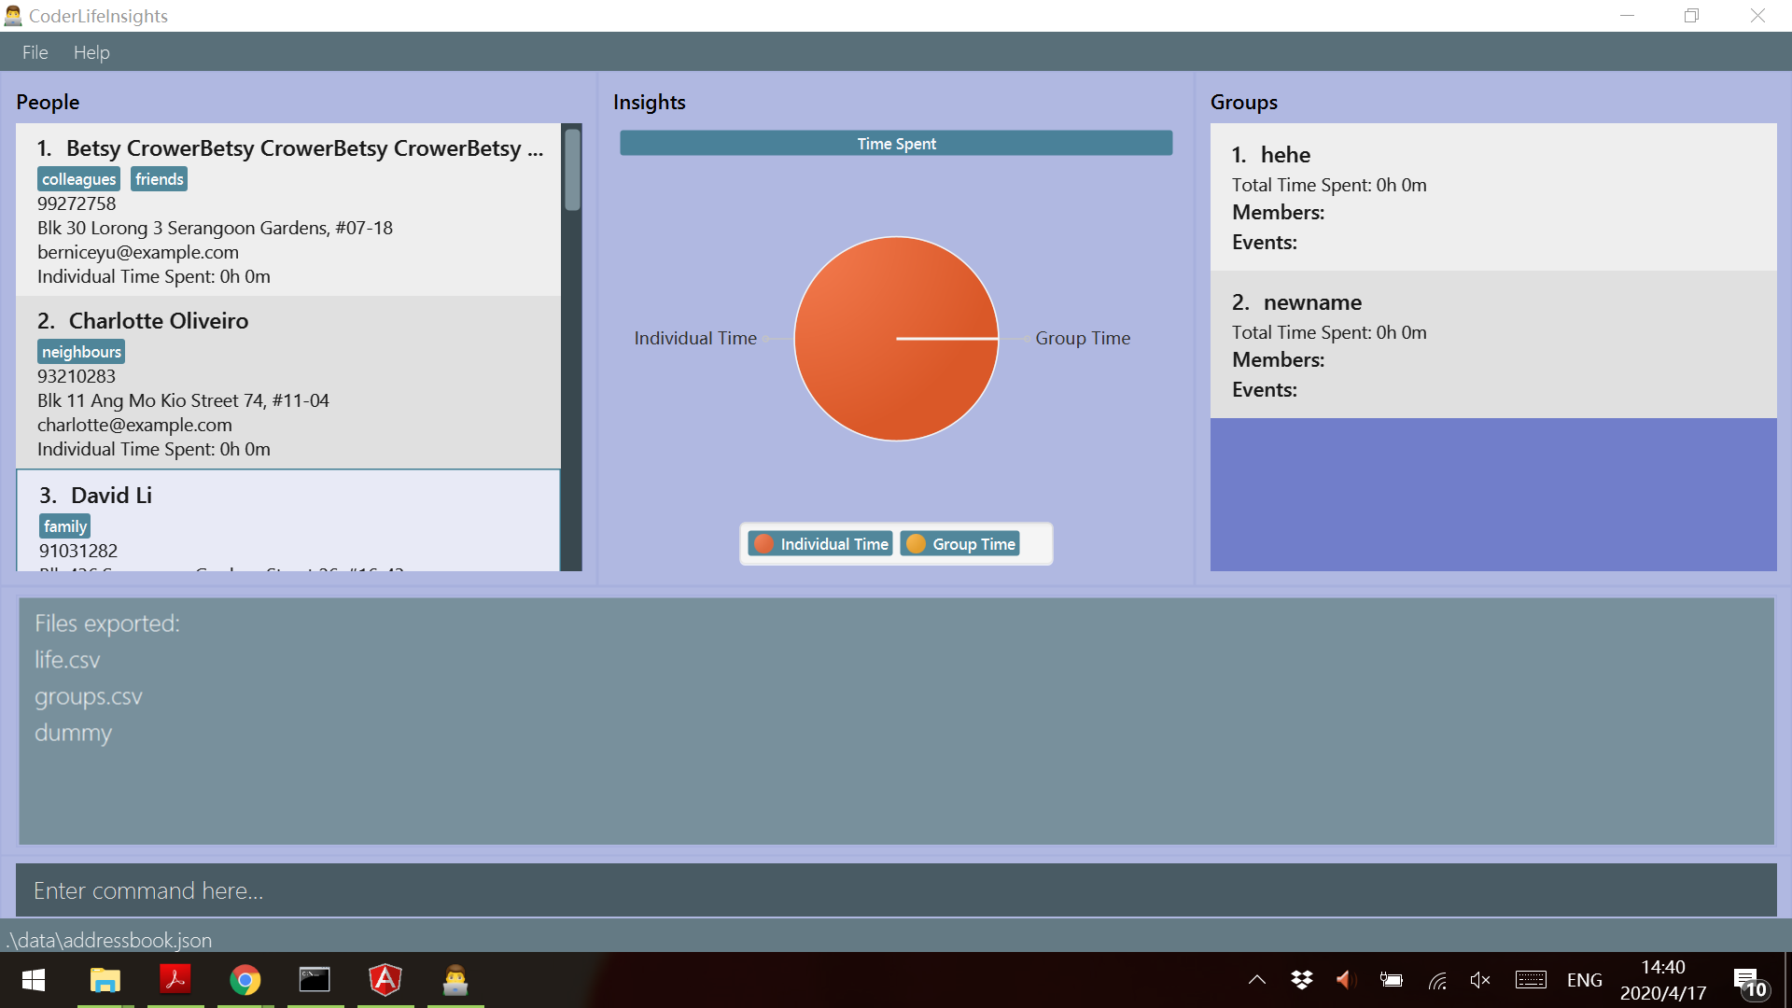Open the Dropbox tray icon

pos(1301,980)
